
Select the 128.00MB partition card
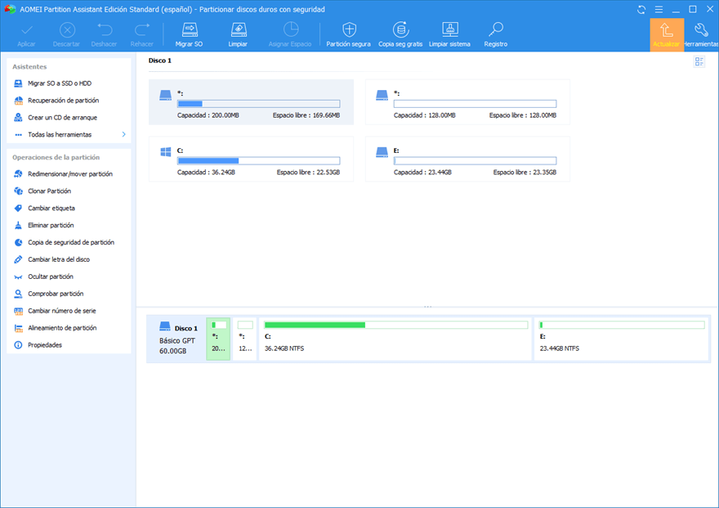point(467,102)
